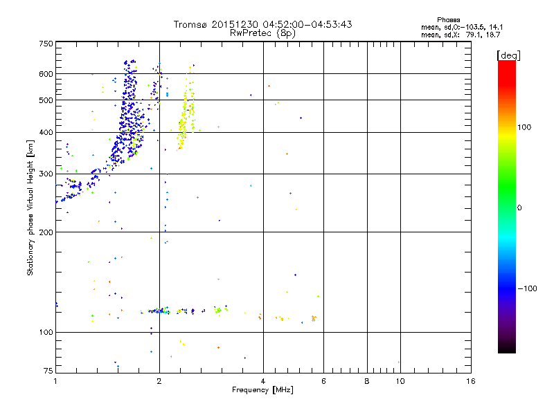Click the "Stationary phase Virtual Height [km]" y-axis title
This screenshot has height=415, width=554.
tap(30, 207)
